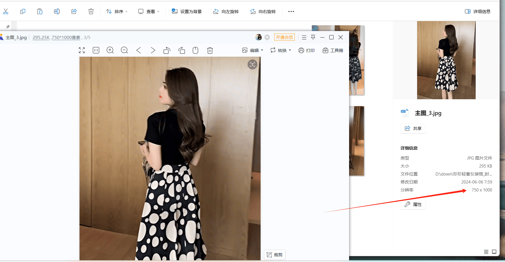This screenshot has width=505, height=262.
Task: Click the 裁剪 crop button
Action: 275,255
